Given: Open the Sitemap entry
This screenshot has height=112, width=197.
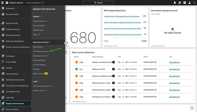Looking at the screenshot, I should click(x=36, y=69).
